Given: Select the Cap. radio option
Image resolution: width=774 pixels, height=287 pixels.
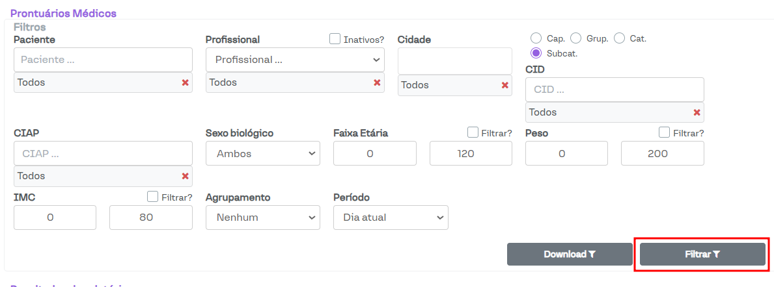Looking at the screenshot, I should pos(536,38).
